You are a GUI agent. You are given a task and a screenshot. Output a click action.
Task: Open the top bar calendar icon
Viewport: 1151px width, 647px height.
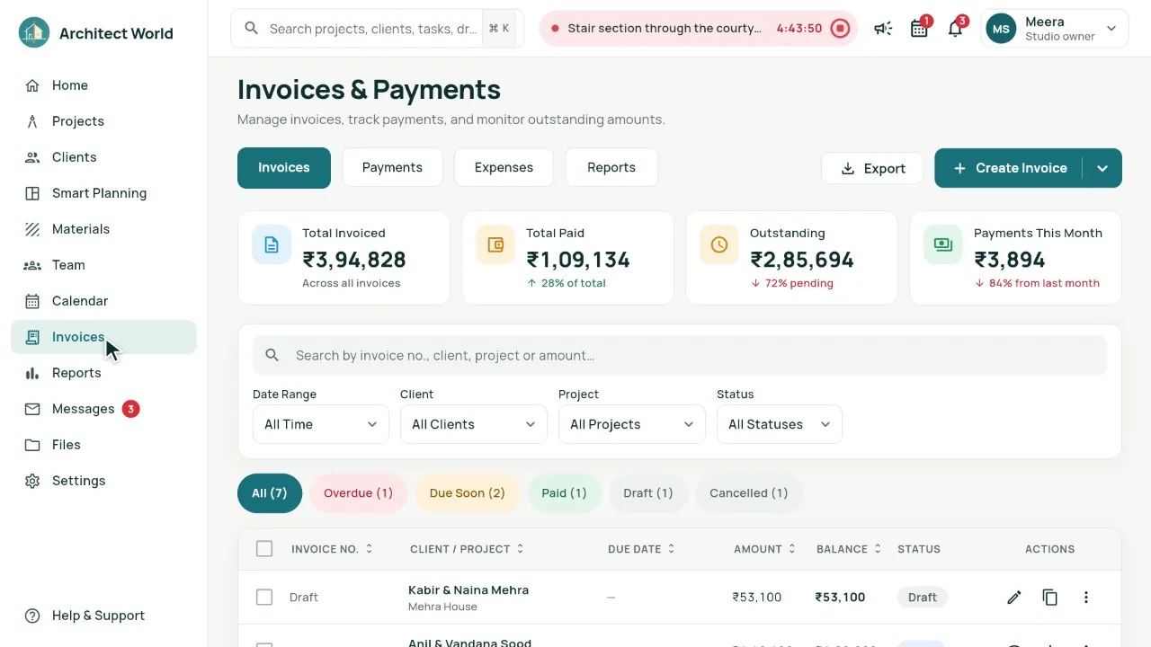[x=919, y=29]
